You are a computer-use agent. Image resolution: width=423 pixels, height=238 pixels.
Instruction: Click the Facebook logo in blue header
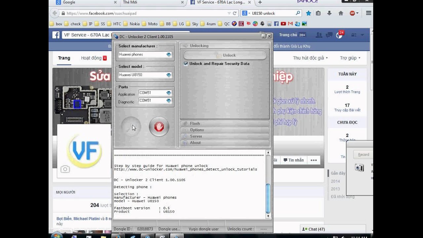(x=56, y=35)
